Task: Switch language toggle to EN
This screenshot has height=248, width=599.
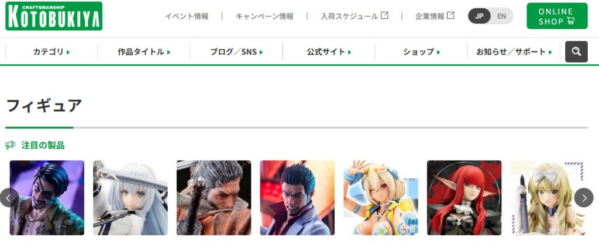Action: 501,16
